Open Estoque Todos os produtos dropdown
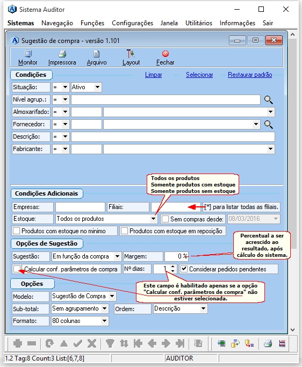This screenshot has height=367, width=302. coord(153,219)
